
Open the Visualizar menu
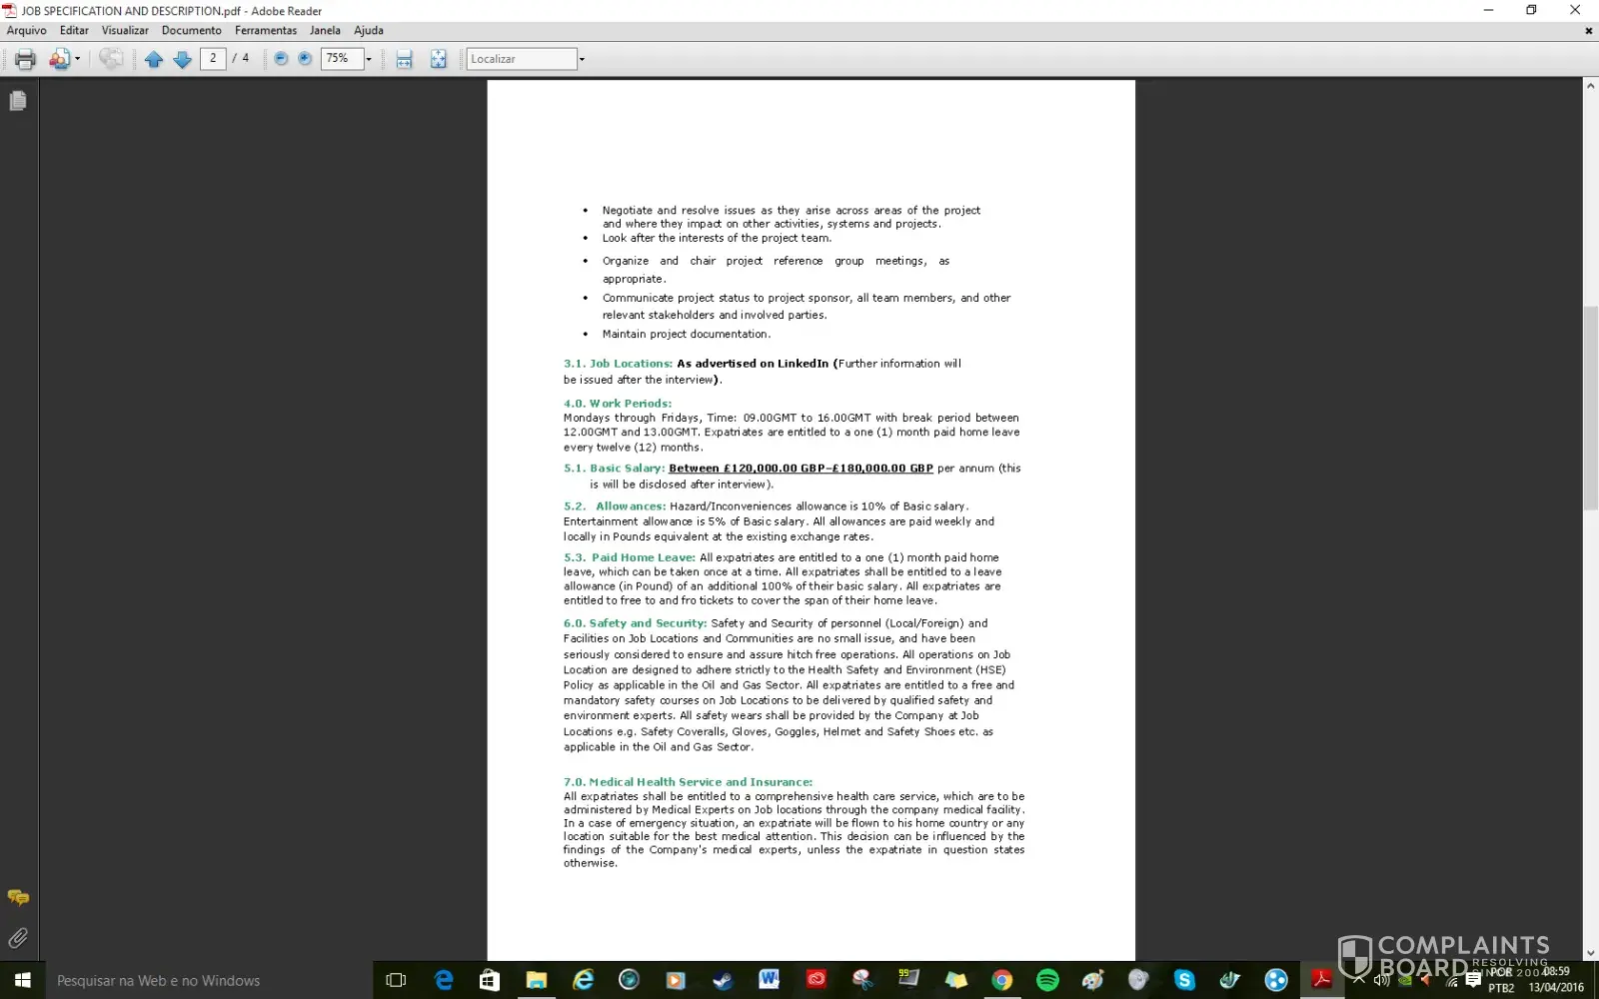click(x=125, y=30)
